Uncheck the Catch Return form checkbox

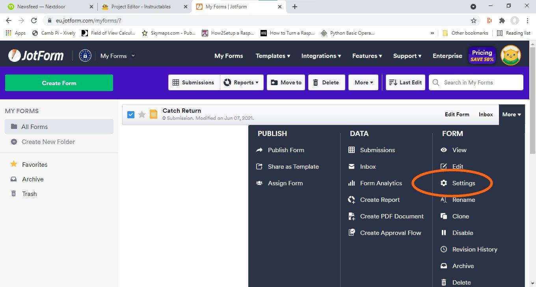[131, 114]
